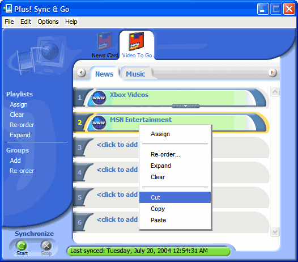This screenshot has width=298, height=262.
Task: Click scrollbar down arrow in playlist list
Action: coord(275,232)
